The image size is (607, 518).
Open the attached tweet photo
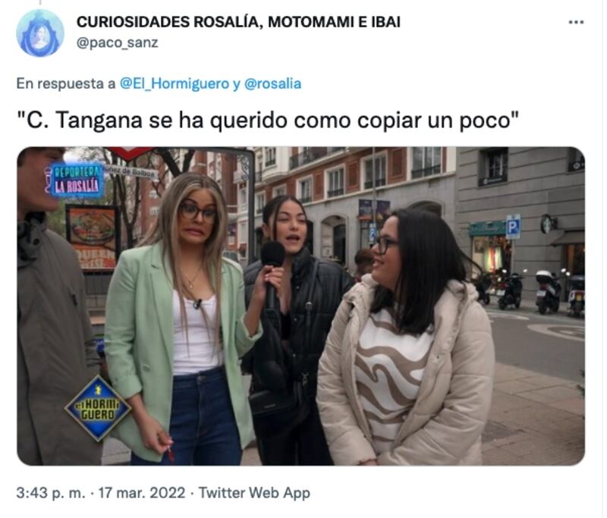coord(300,306)
